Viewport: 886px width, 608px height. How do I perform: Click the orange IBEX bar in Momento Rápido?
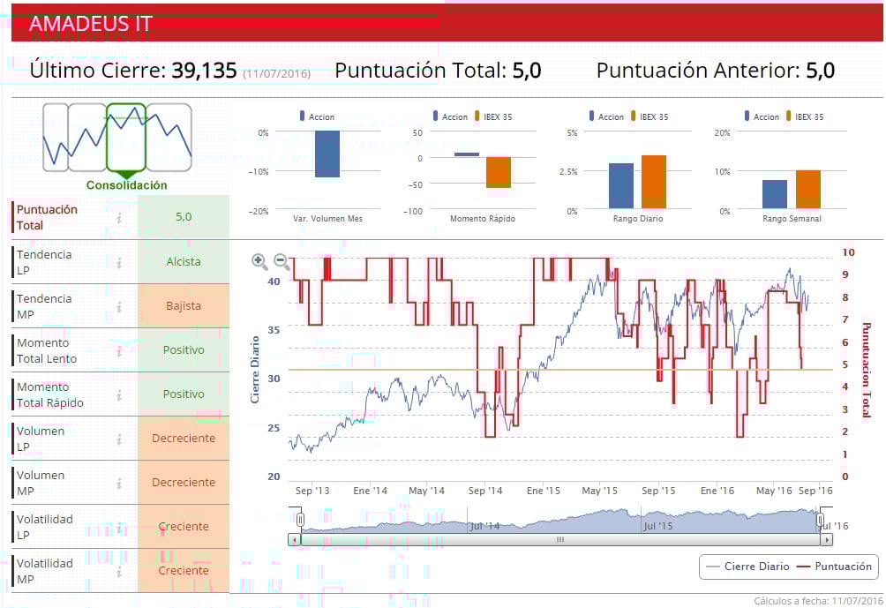499,172
